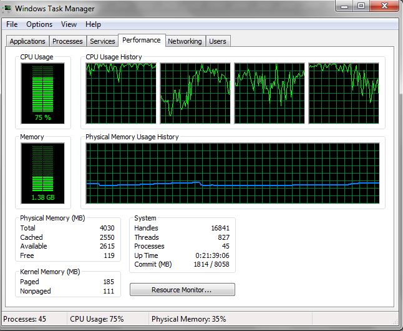Click the CPU Usage History label

(x=114, y=57)
